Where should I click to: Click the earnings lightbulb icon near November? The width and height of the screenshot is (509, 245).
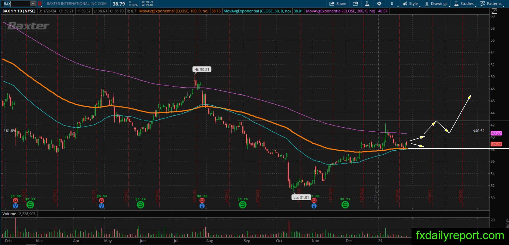click(314, 206)
